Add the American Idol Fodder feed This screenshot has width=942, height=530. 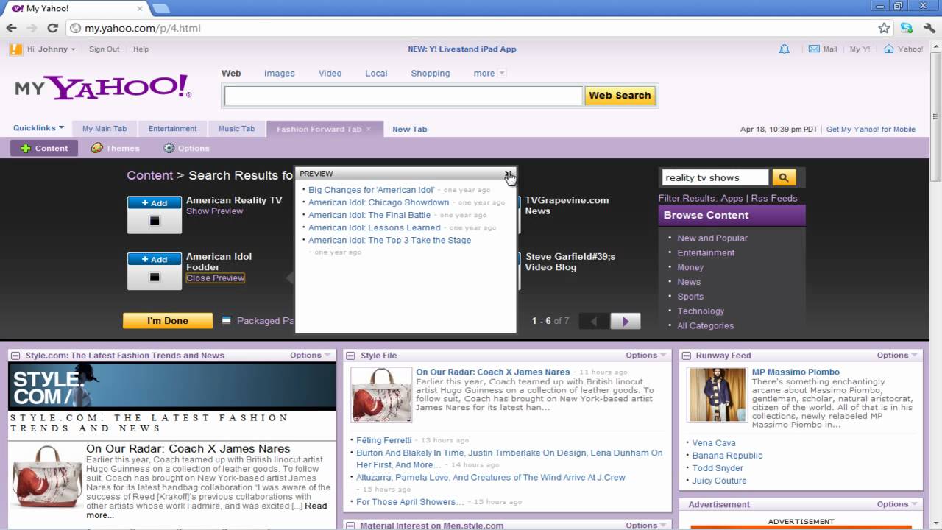155,259
